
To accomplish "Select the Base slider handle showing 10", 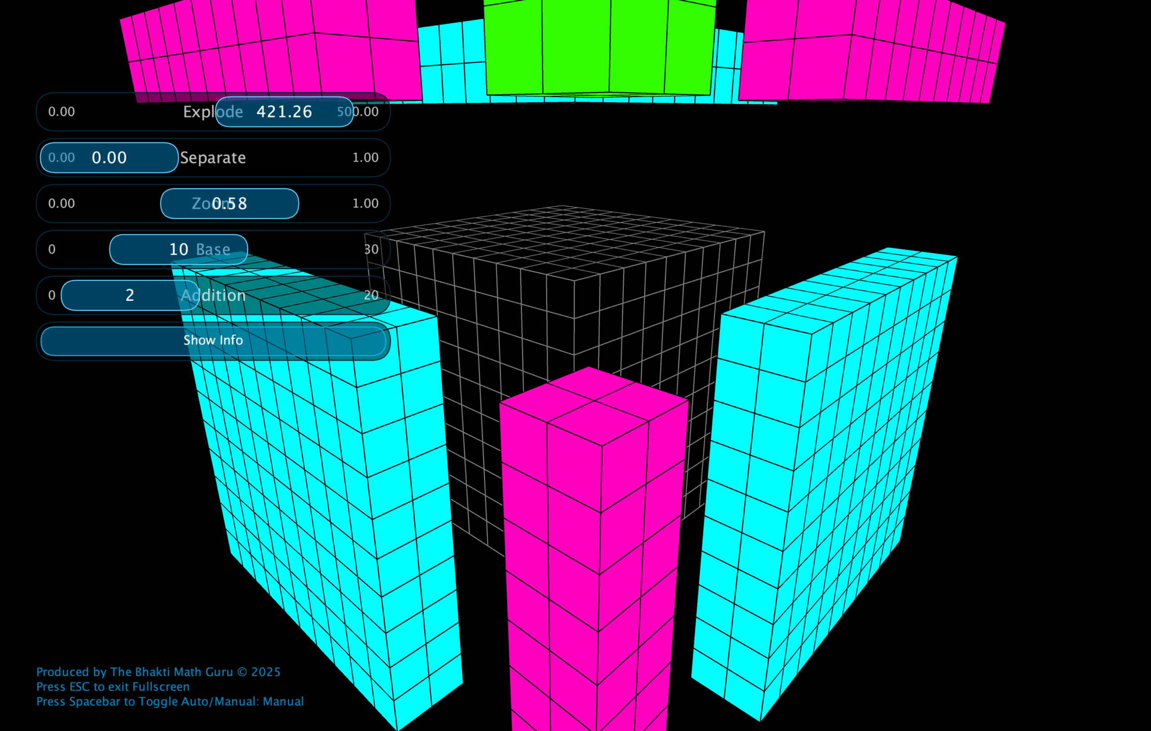I will (x=178, y=249).
